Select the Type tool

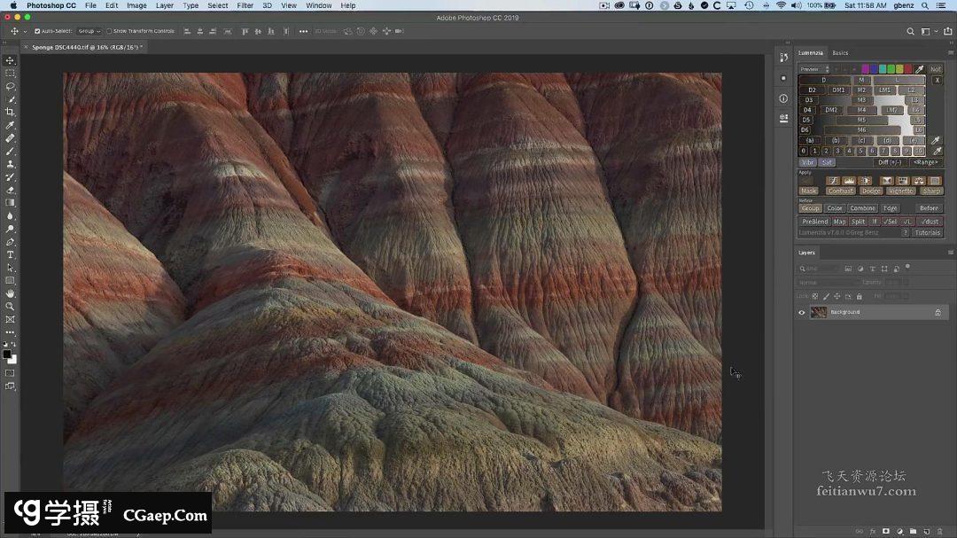pos(11,254)
